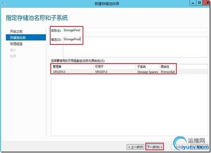Image resolution: width=211 pixels, height=153 pixels.
Task: Click the wizard icon in title bar
Action: click(3, 4)
